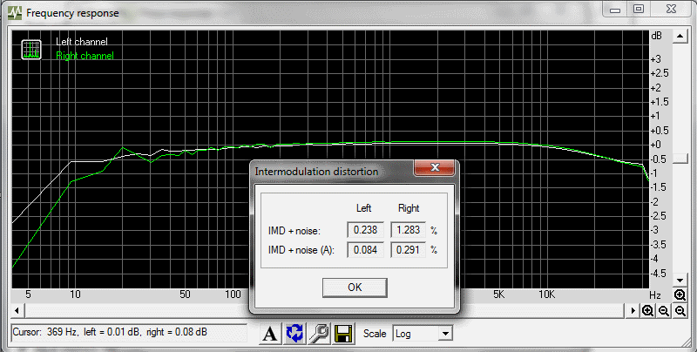Screen dimensions: 697x352
Task: Maximize the Frequency response window
Action: pyautogui.click(x=639, y=10)
